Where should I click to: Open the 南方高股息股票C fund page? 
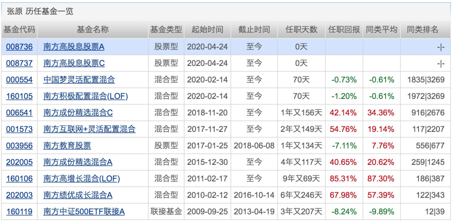(74, 63)
